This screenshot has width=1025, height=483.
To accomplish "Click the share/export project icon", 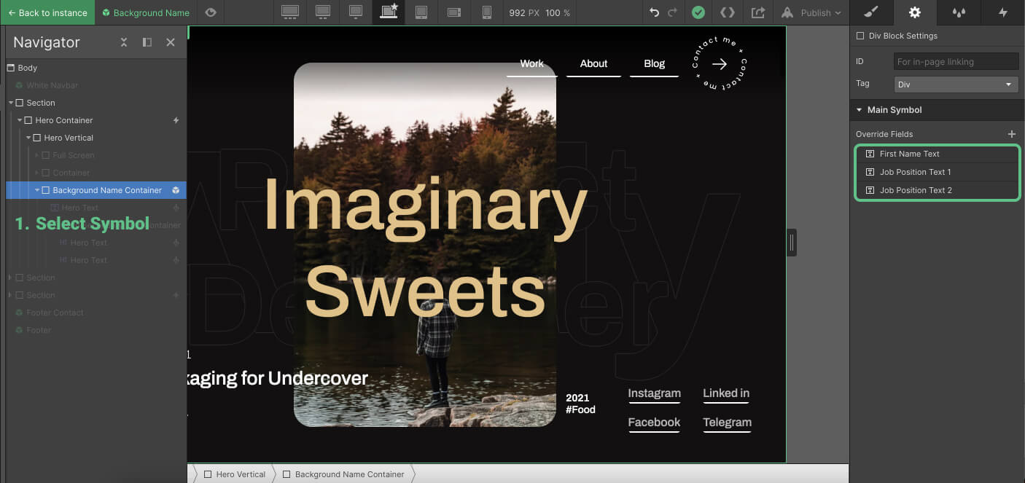I will pyautogui.click(x=758, y=12).
